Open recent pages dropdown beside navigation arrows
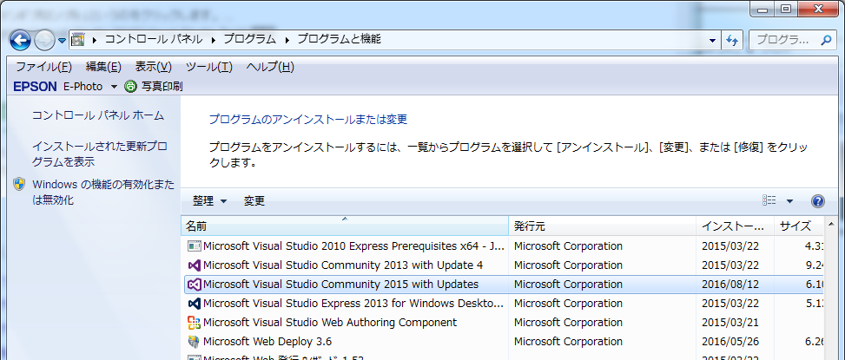 click(62, 41)
